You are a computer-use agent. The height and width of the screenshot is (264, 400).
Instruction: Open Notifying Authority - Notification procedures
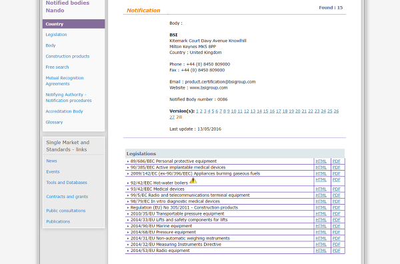[x=69, y=97]
